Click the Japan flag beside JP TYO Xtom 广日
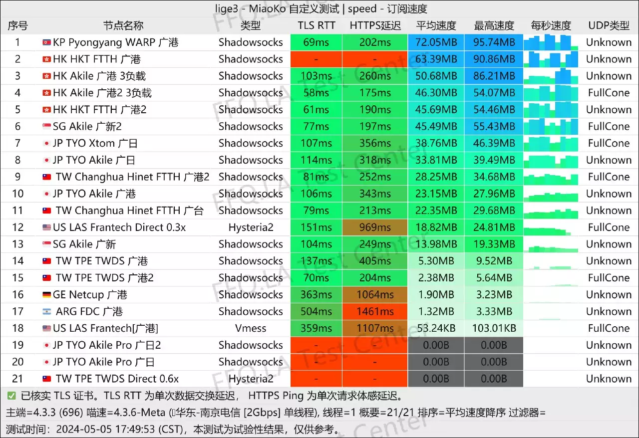The image size is (639, 438). coord(47,144)
